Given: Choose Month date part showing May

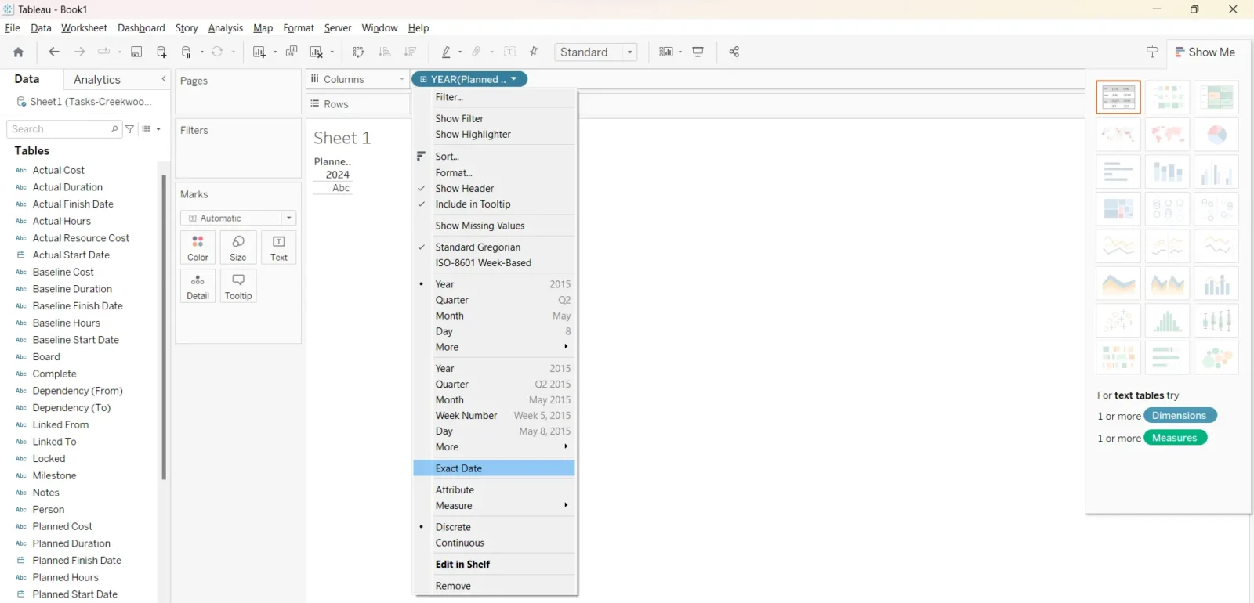Looking at the screenshot, I should [495, 316].
